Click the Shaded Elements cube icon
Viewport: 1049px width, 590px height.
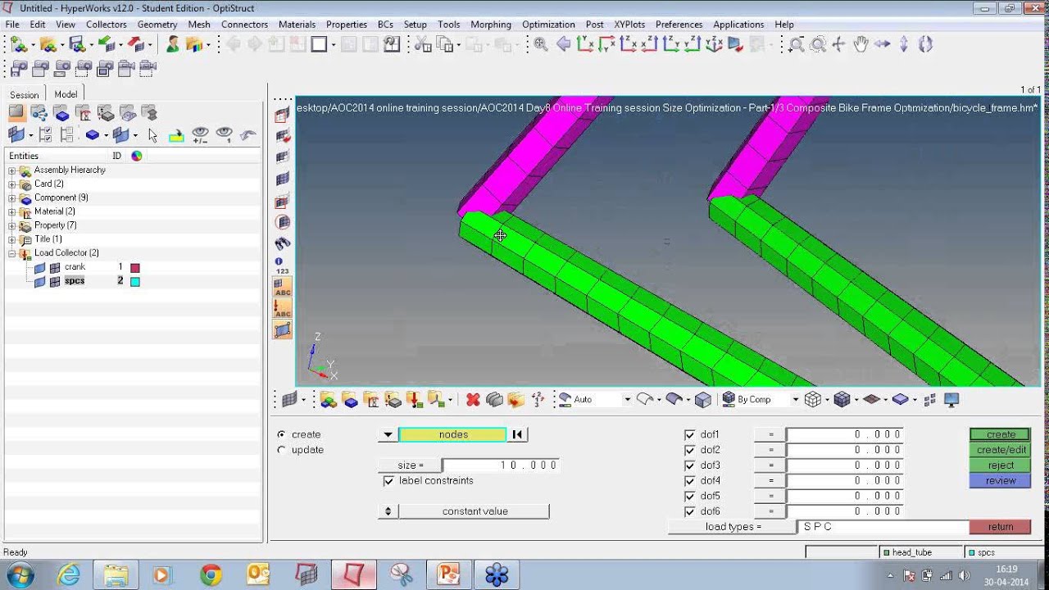click(842, 400)
